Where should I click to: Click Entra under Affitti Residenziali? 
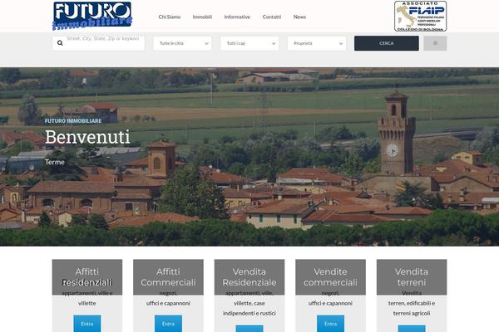(x=86, y=324)
